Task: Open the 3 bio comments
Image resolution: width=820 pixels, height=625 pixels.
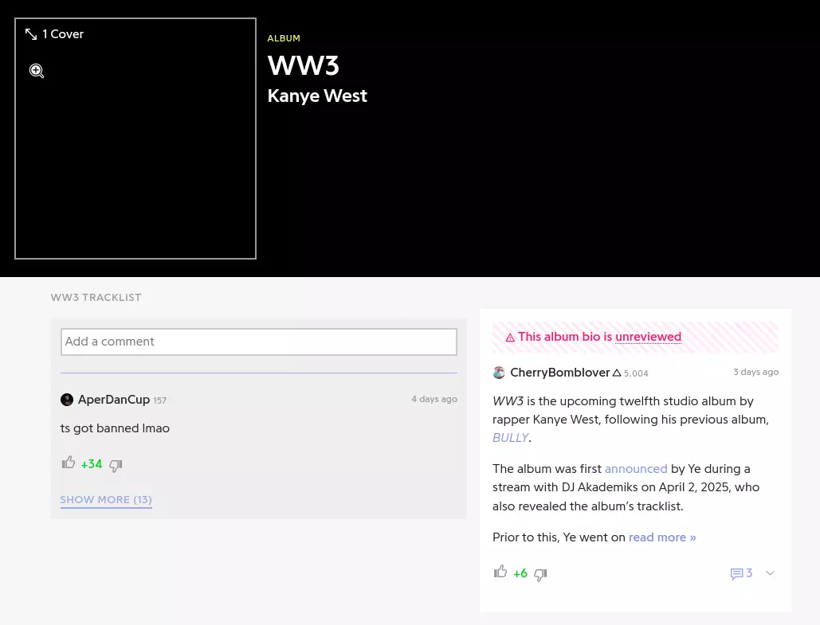Action: (742, 573)
